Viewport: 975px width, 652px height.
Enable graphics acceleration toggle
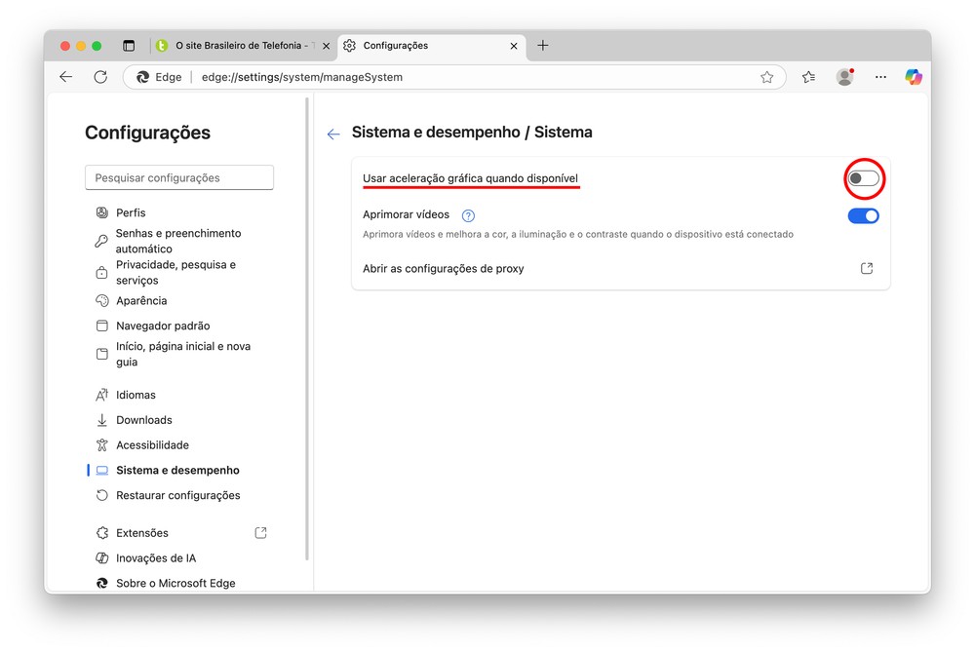pyautogui.click(x=863, y=178)
